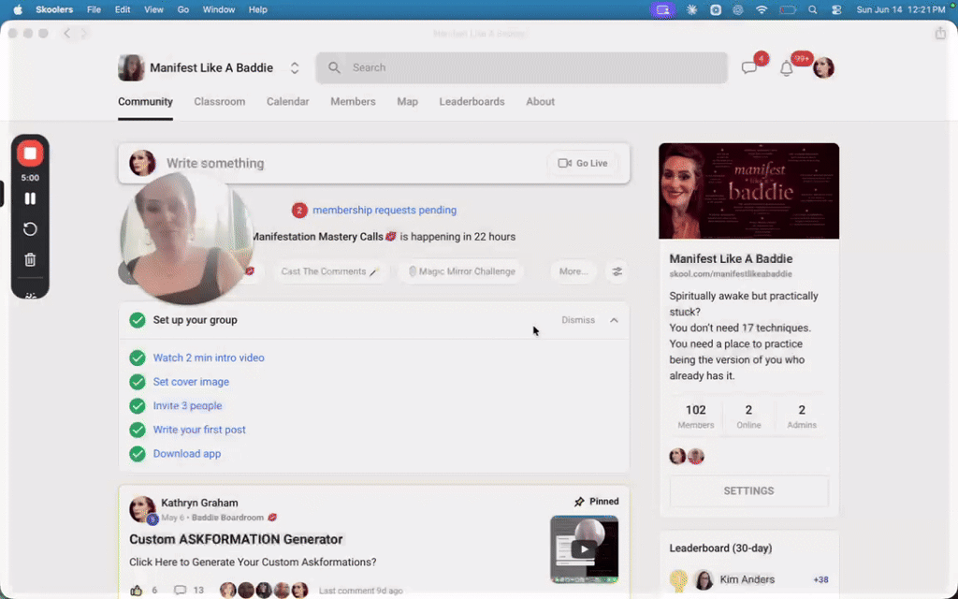This screenshot has height=599, width=958.
Task: Open the feed filter sliders icon
Action: pyautogui.click(x=617, y=271)
